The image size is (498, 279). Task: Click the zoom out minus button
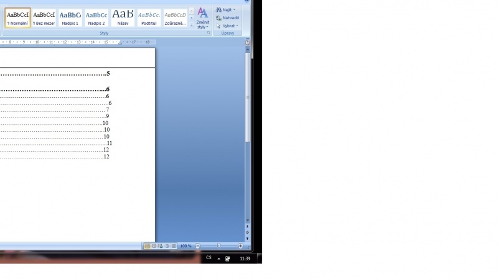coord(198,246)
